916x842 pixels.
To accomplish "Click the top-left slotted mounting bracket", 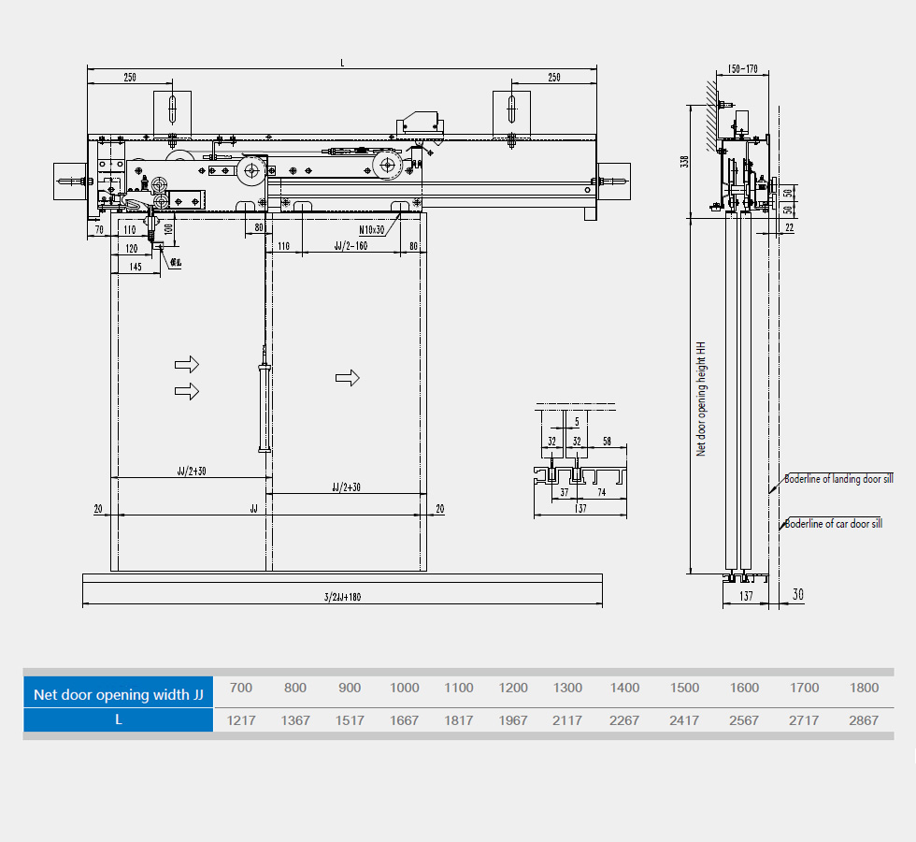I will (172, 110).
